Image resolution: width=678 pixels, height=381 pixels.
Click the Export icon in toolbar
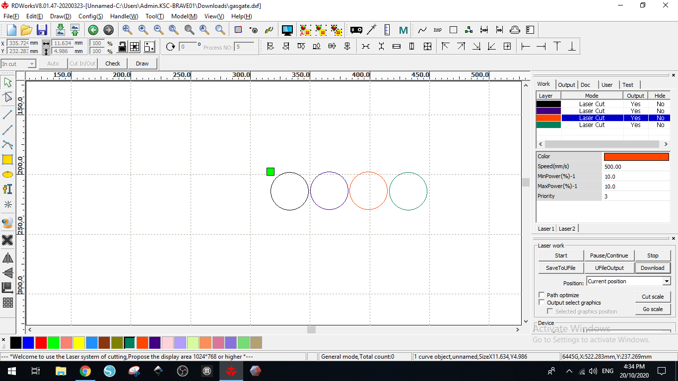point(75,30)
